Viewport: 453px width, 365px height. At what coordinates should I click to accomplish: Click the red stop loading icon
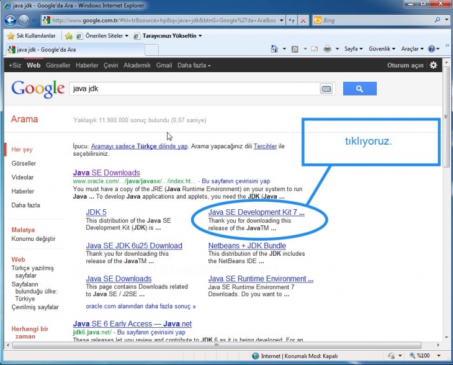(x=303, y=20)
